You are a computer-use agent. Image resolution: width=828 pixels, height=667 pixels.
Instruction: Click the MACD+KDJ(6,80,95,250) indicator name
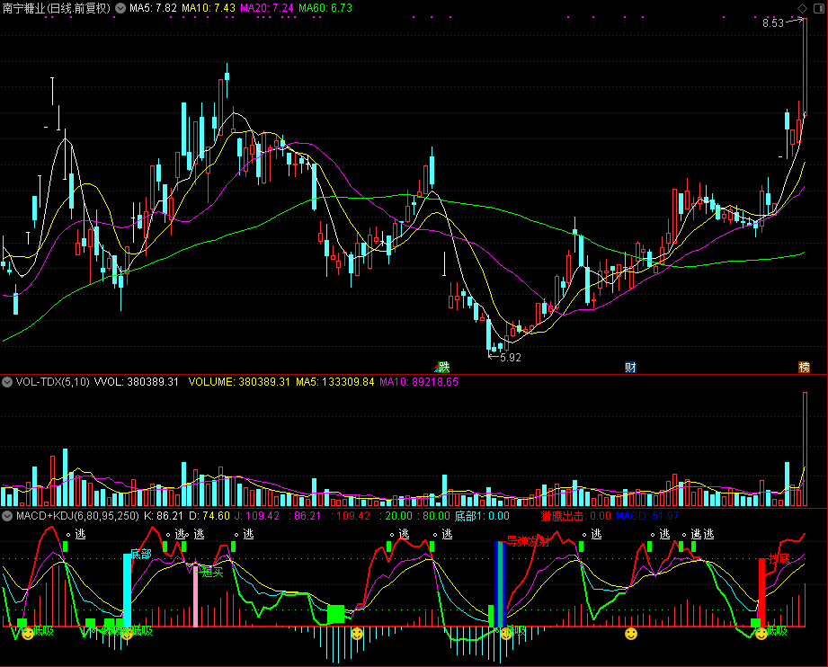[x=77, y=515]
